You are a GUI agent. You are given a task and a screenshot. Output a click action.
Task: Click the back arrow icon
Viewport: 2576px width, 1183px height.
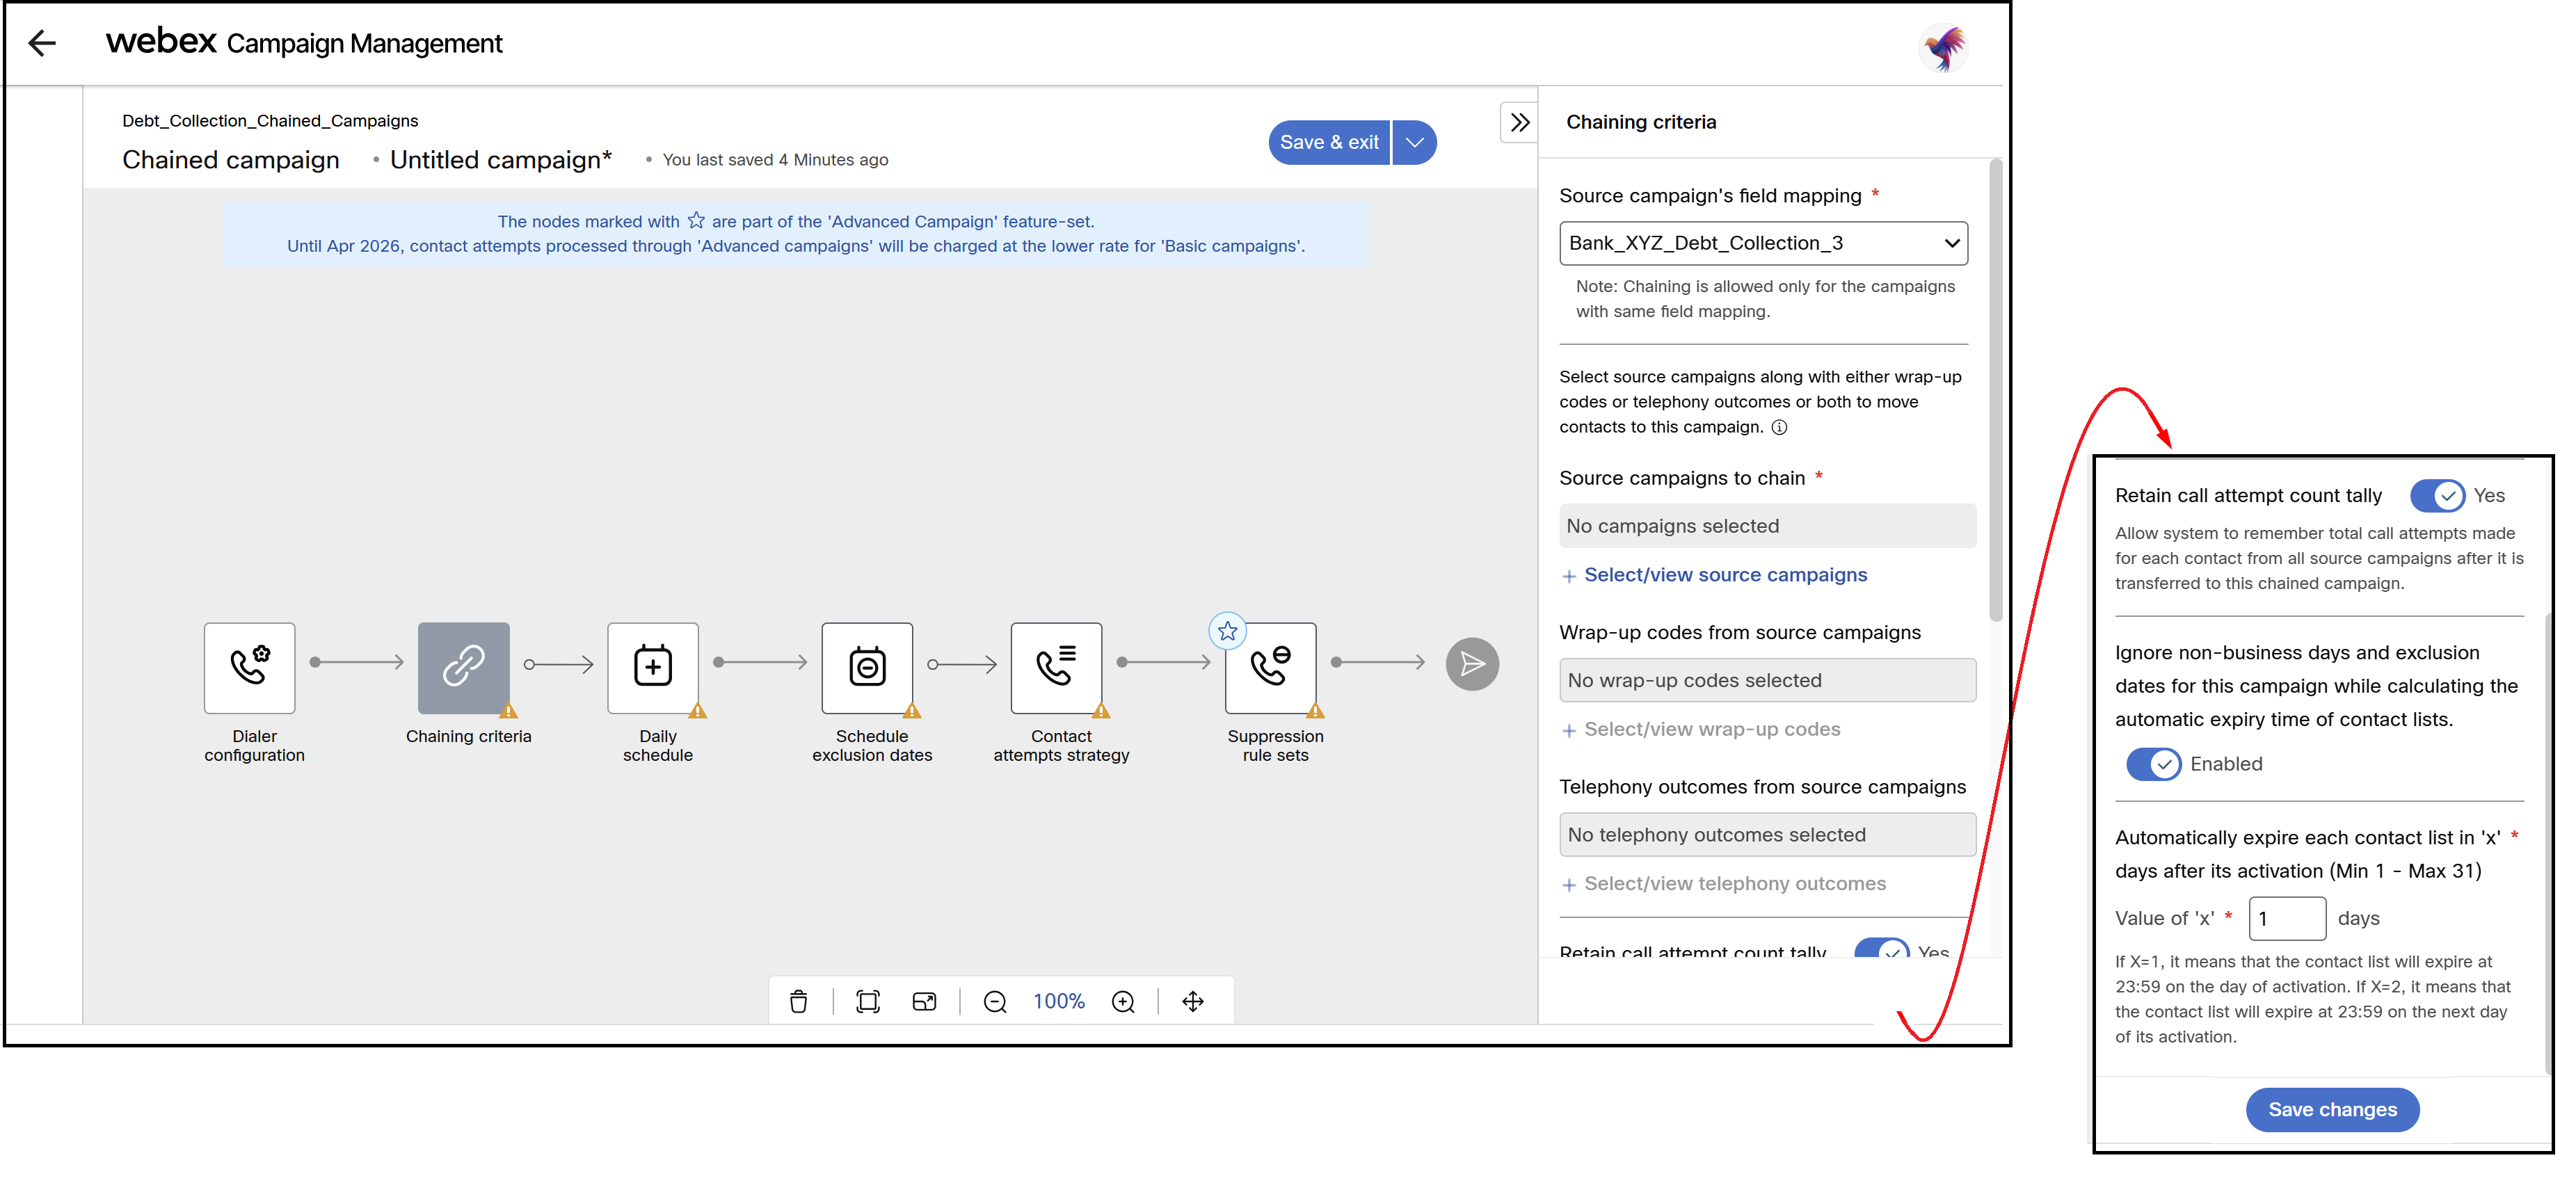click(42, 43)
